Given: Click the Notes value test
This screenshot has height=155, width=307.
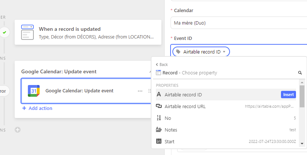Looking at the screenshot, I should pyautogui.click(x=293, y=130).
